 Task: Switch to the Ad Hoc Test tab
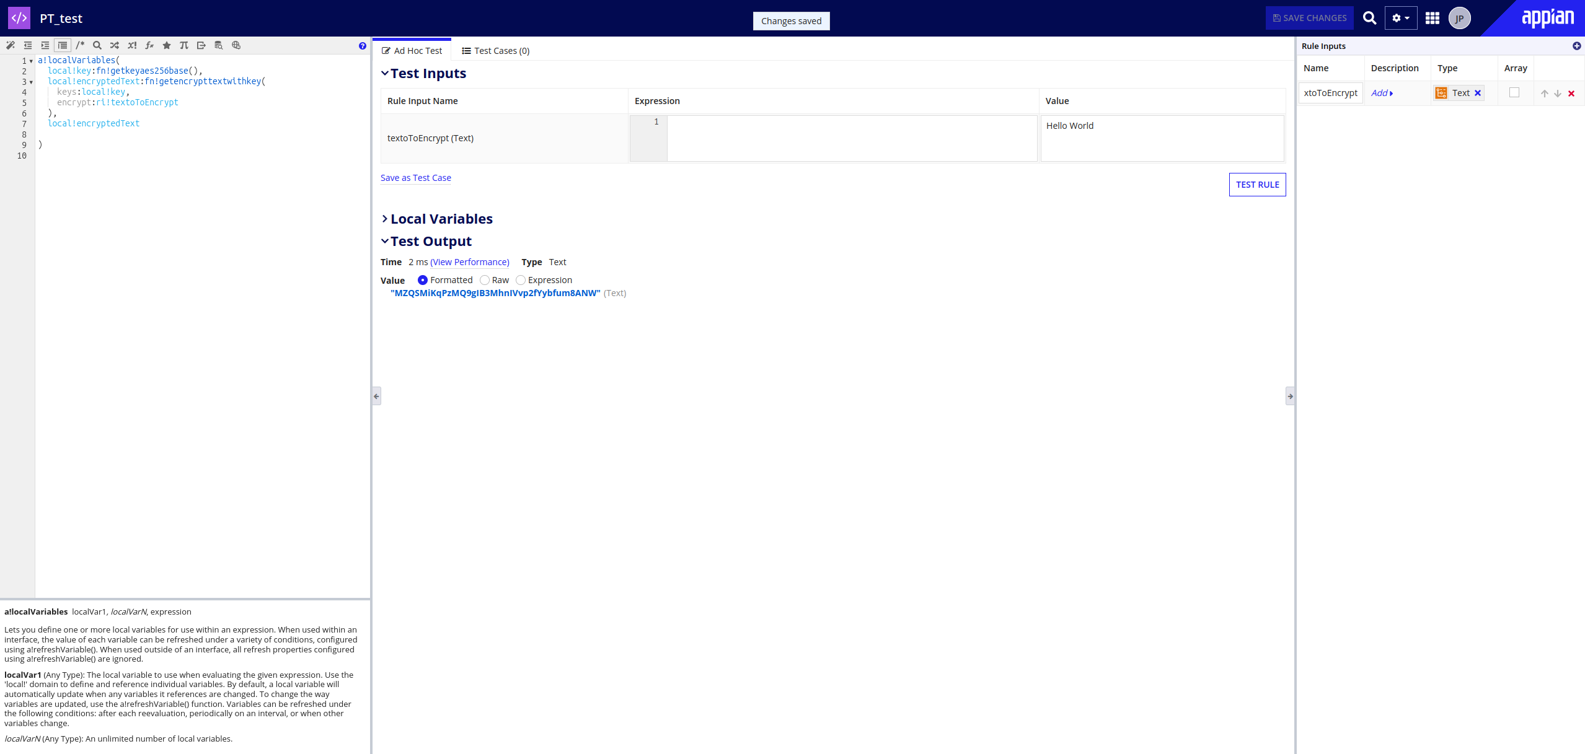point(412,51)
